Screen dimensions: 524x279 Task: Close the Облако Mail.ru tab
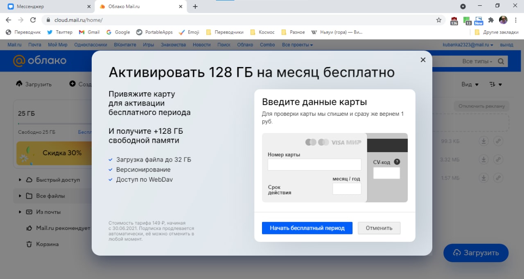tap(180, 7)
